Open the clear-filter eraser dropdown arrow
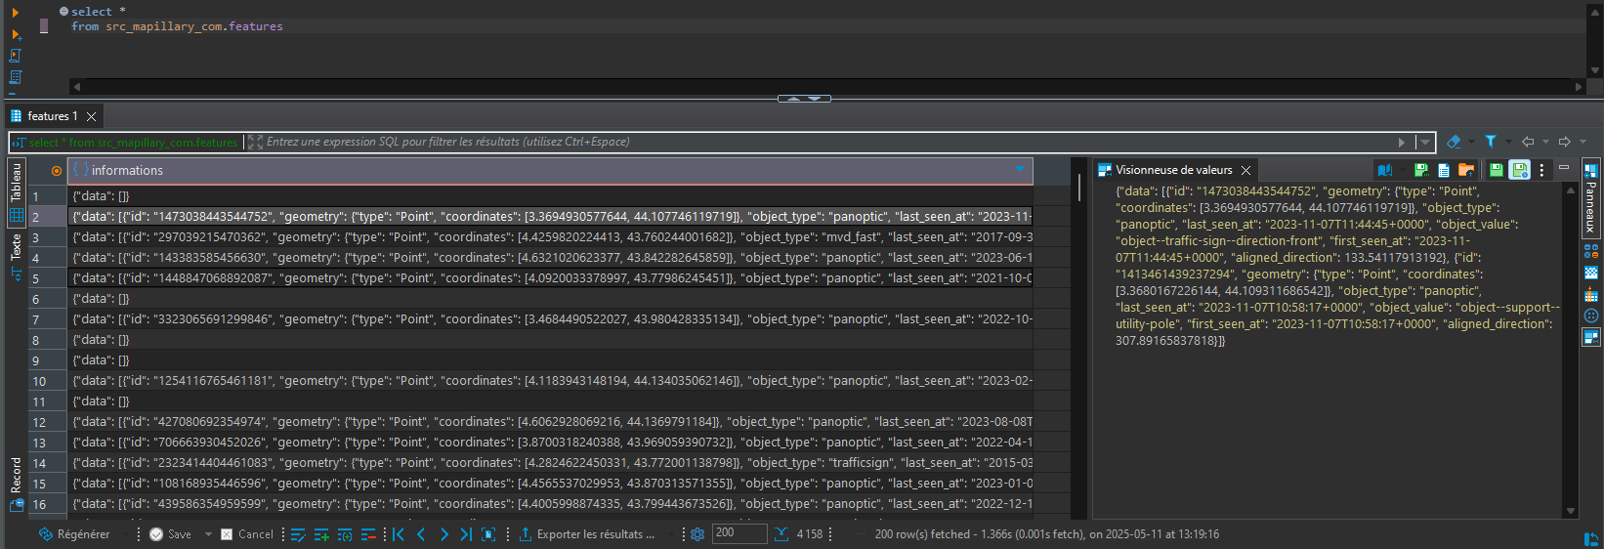 (1471, 142)
